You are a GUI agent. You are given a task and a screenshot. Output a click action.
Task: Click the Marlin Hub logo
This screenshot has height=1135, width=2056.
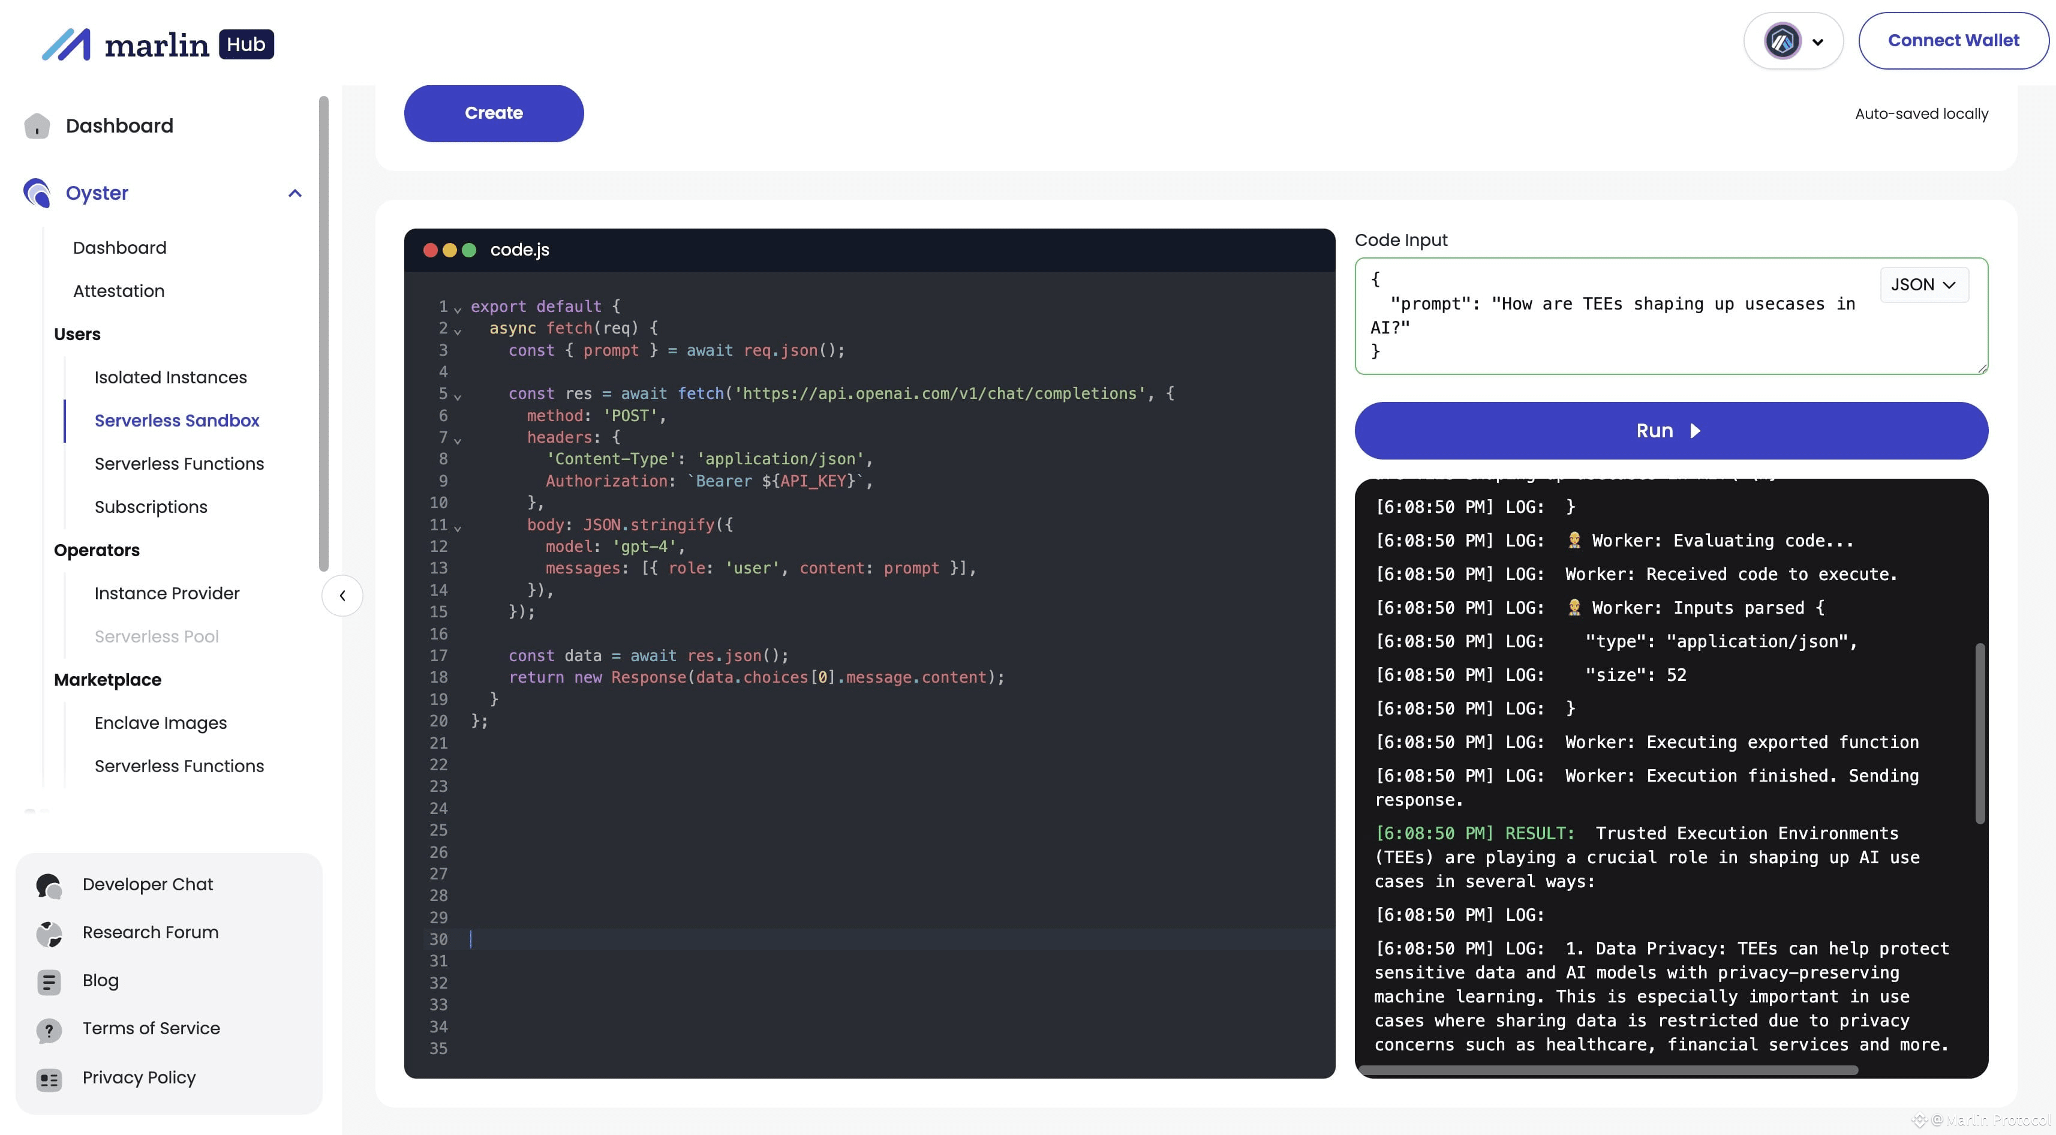(x=157, y=44)
